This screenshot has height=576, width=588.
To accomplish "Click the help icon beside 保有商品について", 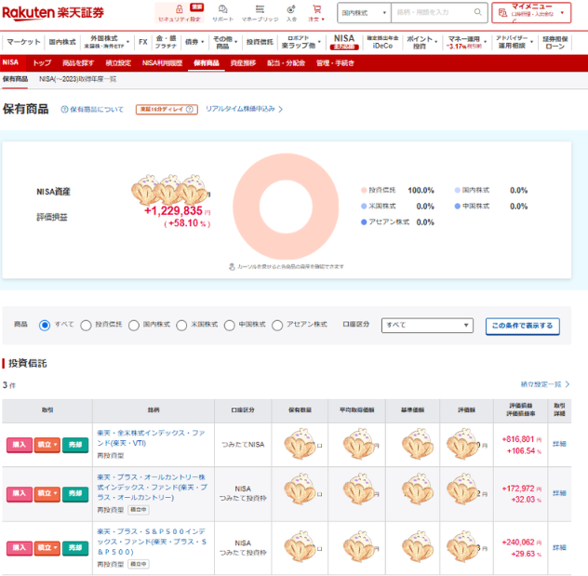I will (x=64, y=109).
